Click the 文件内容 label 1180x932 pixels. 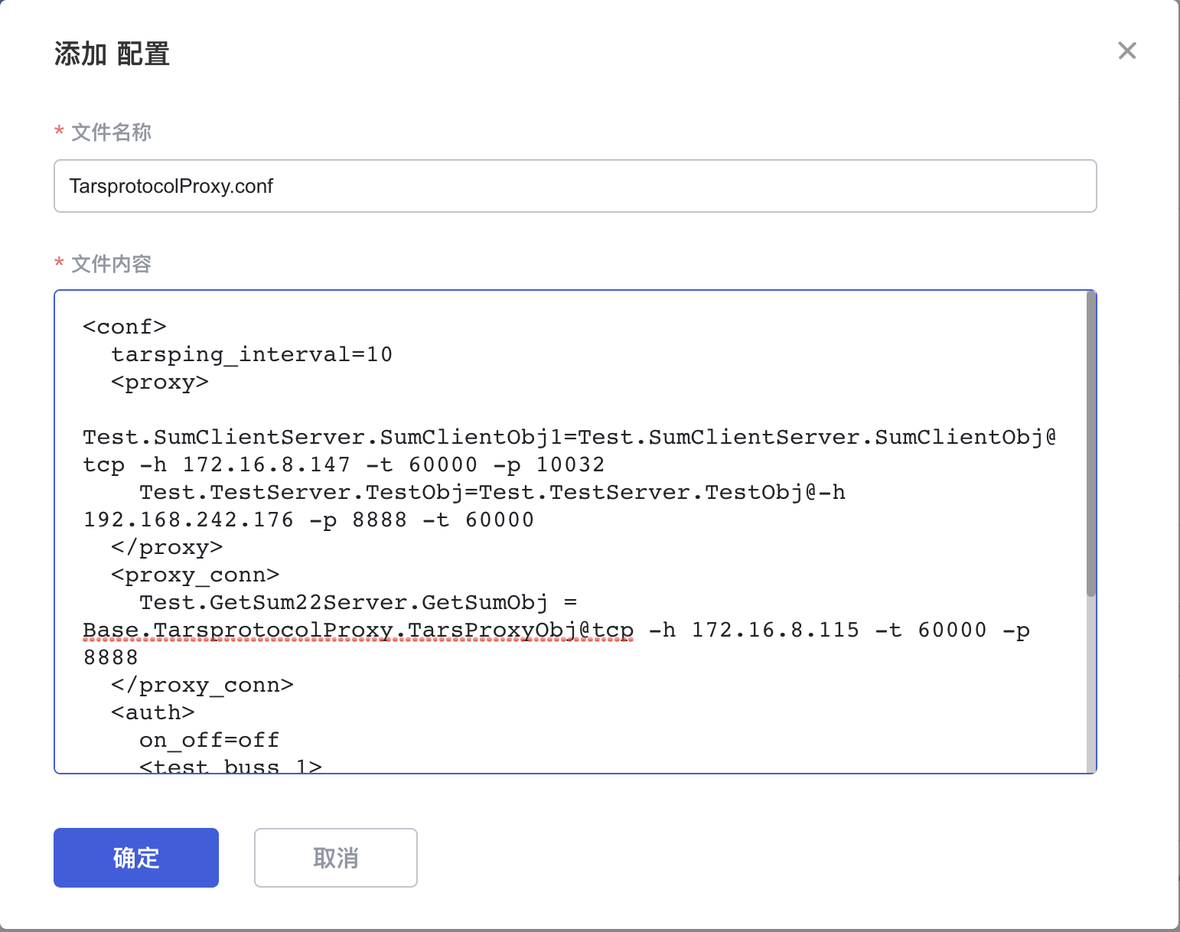tap(111, 264)
